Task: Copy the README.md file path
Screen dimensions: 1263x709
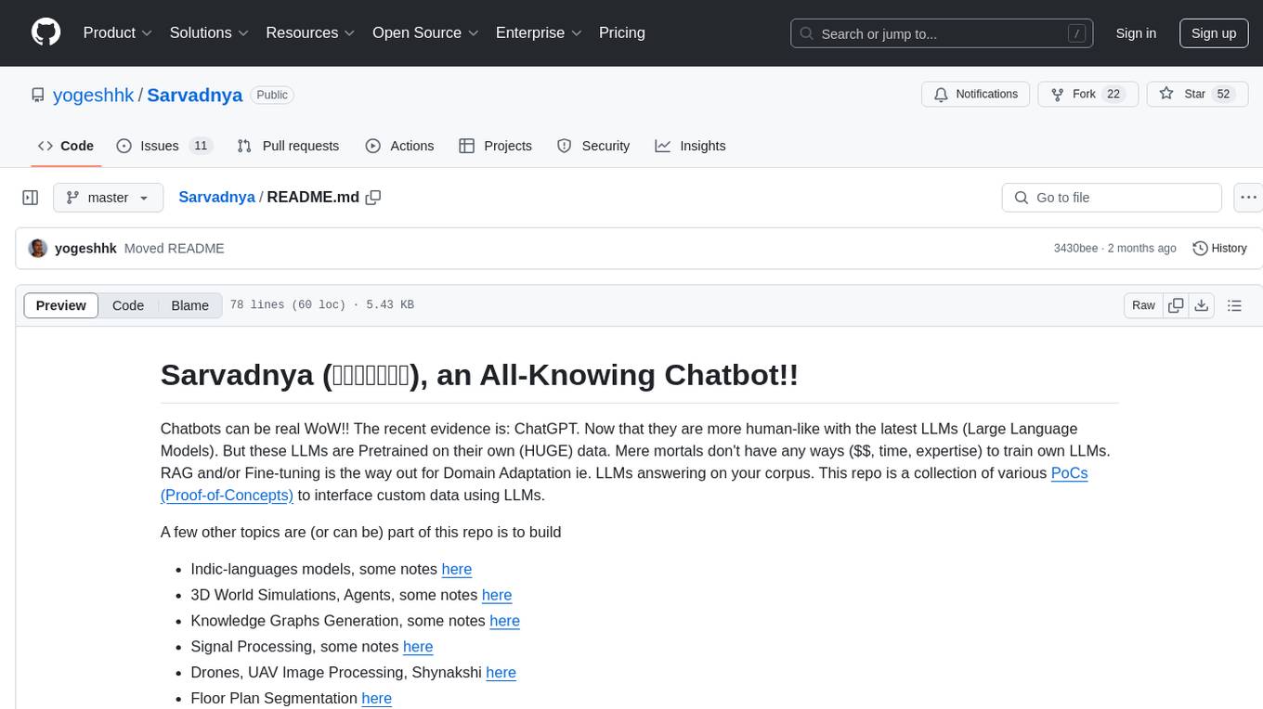Action: click(373, 198)
